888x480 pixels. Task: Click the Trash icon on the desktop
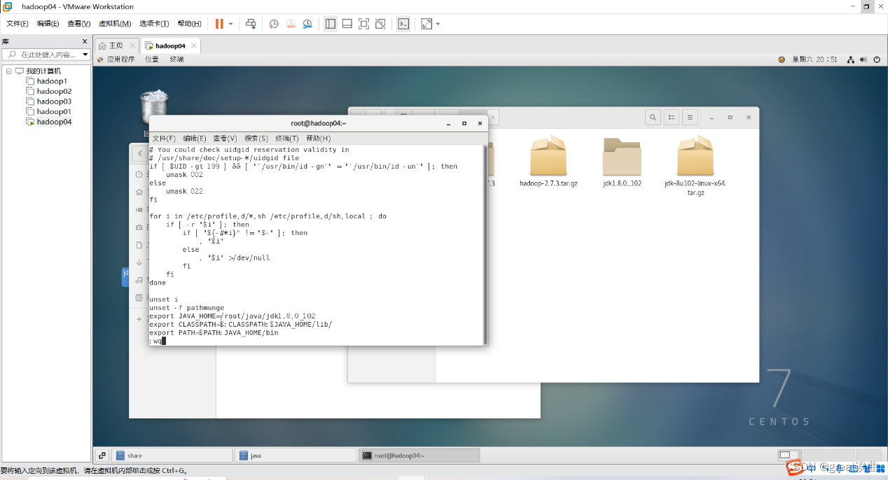click(154, 106)
